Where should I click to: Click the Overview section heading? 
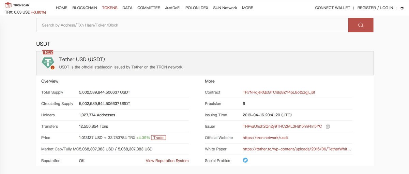[50, 81]
